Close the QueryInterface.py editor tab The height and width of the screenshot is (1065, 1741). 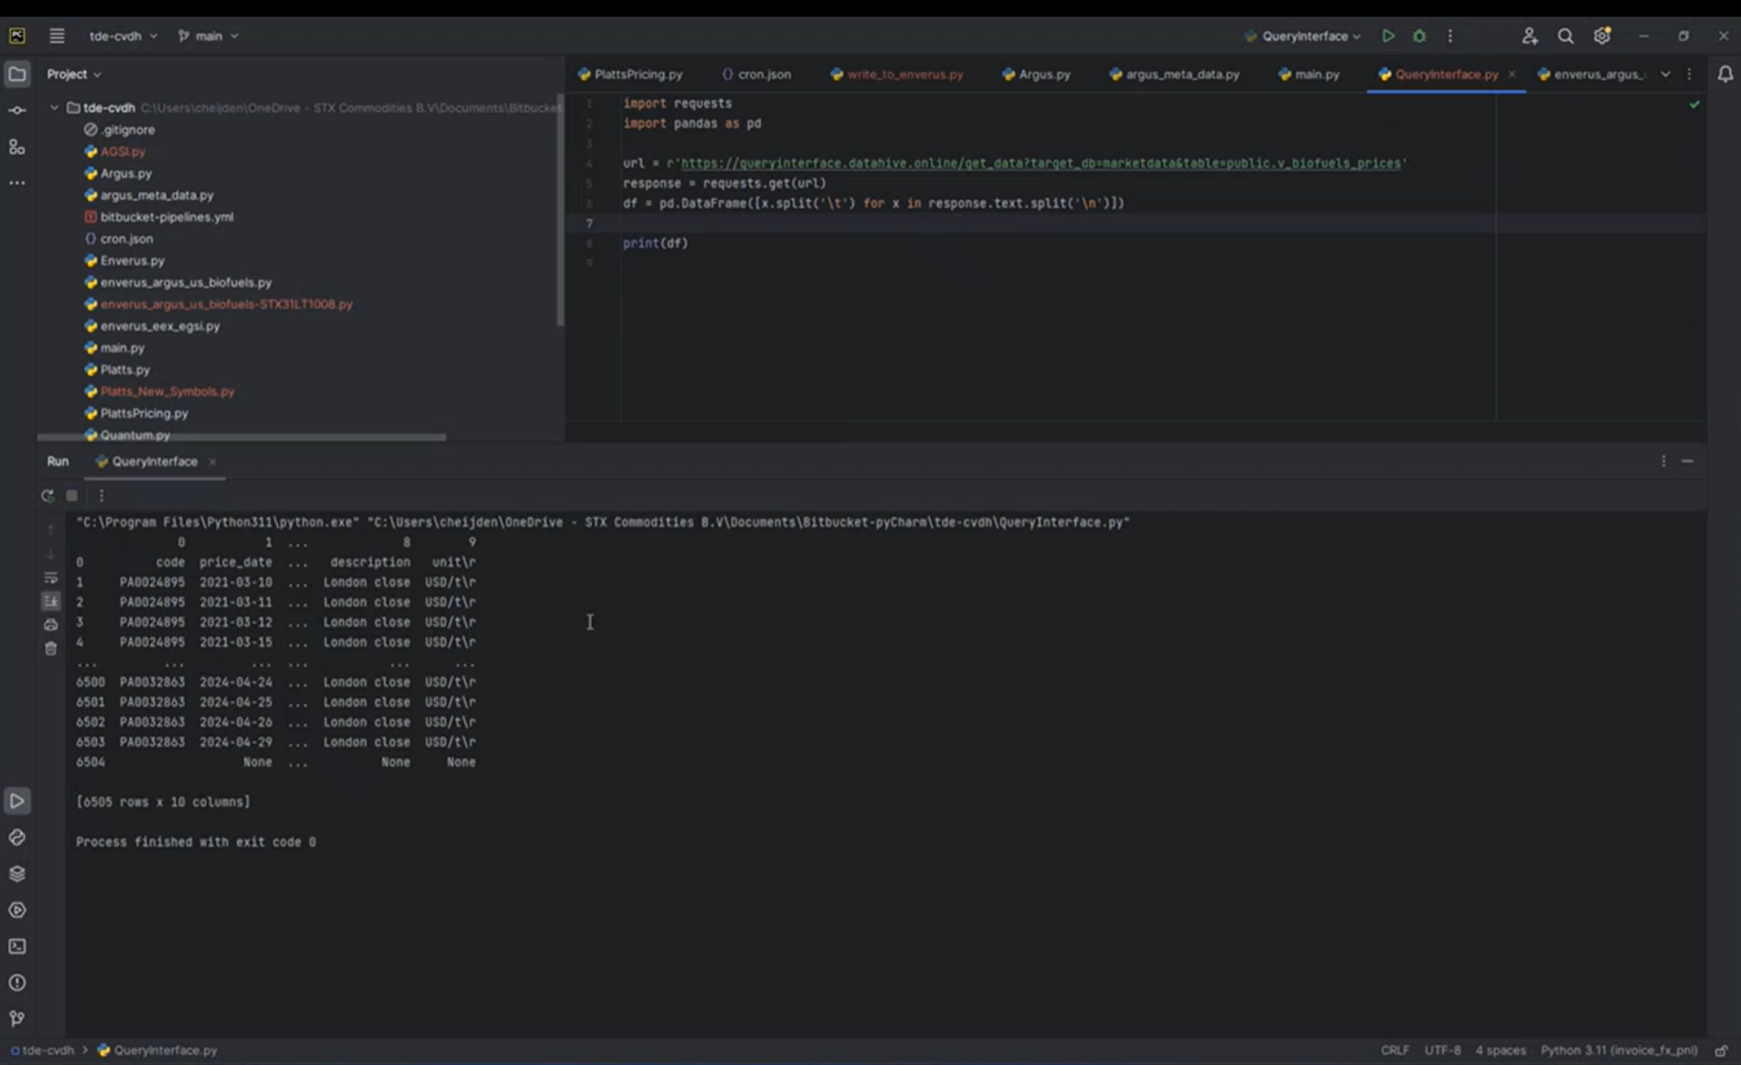click(1512, 74)
